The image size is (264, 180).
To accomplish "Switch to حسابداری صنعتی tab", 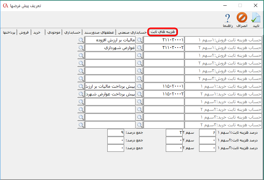I will 132,32.
